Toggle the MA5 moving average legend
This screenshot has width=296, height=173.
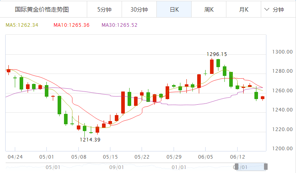pyautogui.click(x=22, y=25)
